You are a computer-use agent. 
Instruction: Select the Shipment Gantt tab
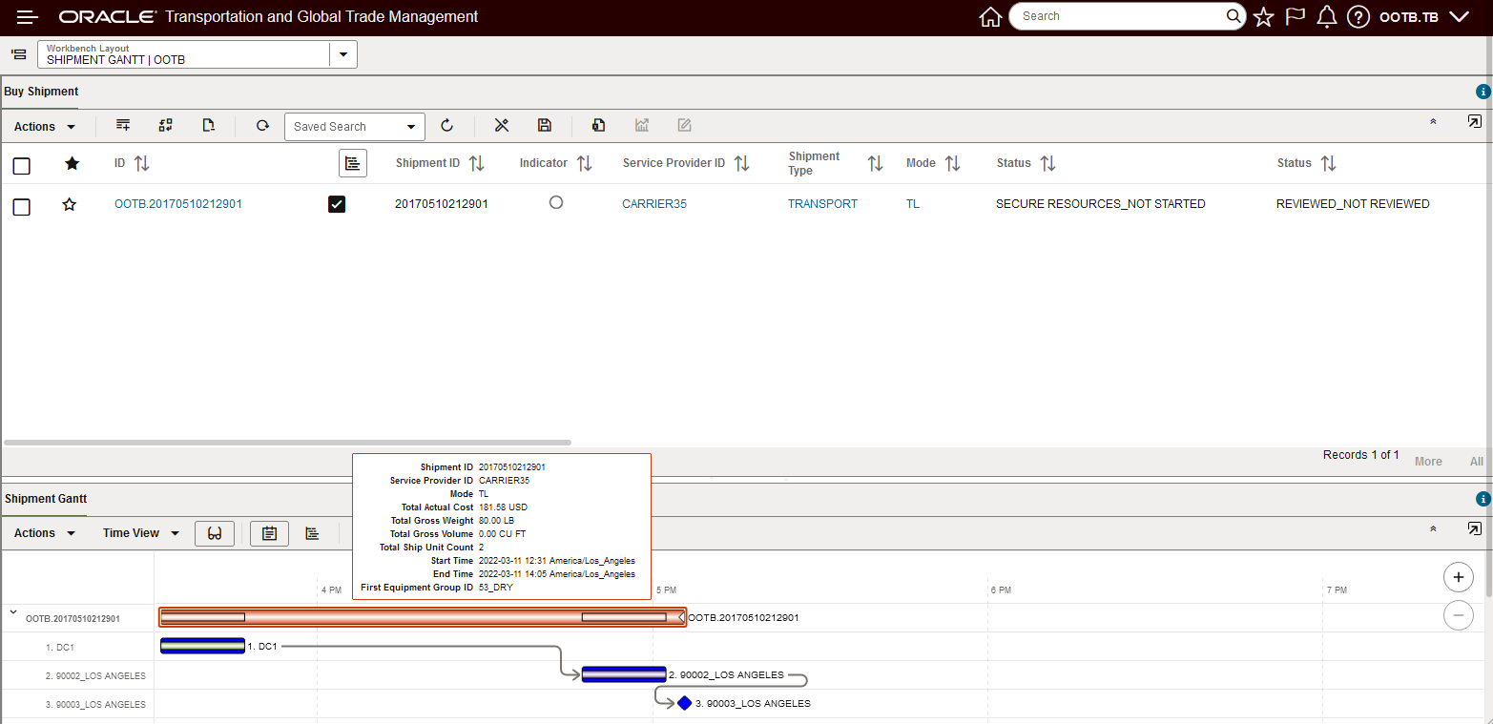46,498
